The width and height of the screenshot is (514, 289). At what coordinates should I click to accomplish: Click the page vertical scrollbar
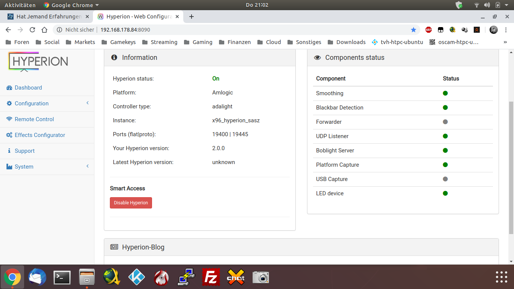click(511, 167)
